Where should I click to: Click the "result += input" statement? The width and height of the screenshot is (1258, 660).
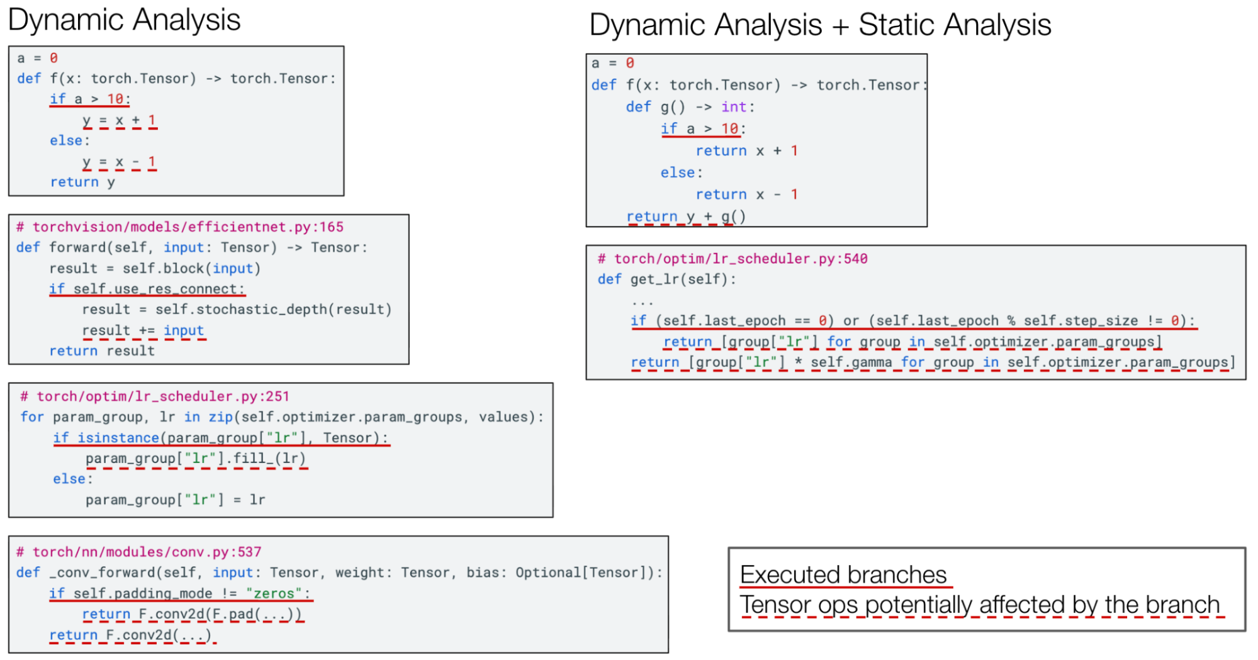[x=143, y=330]
